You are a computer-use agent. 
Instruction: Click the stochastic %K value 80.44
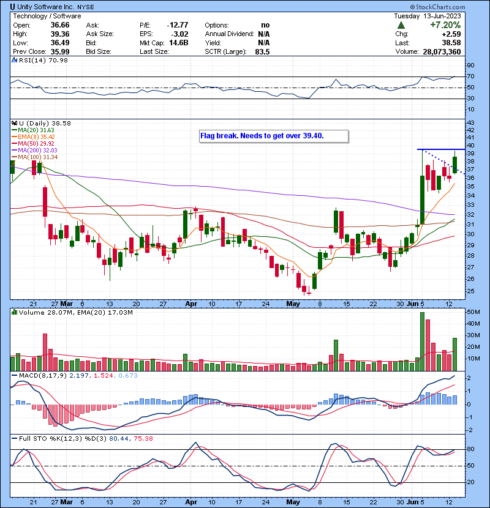(118, 439)
